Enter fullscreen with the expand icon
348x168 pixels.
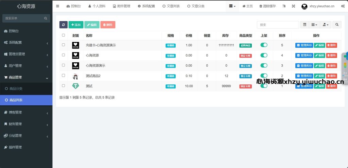[x=293, y=6]
